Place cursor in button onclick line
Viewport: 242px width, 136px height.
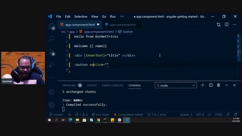(x=92, y=65)
